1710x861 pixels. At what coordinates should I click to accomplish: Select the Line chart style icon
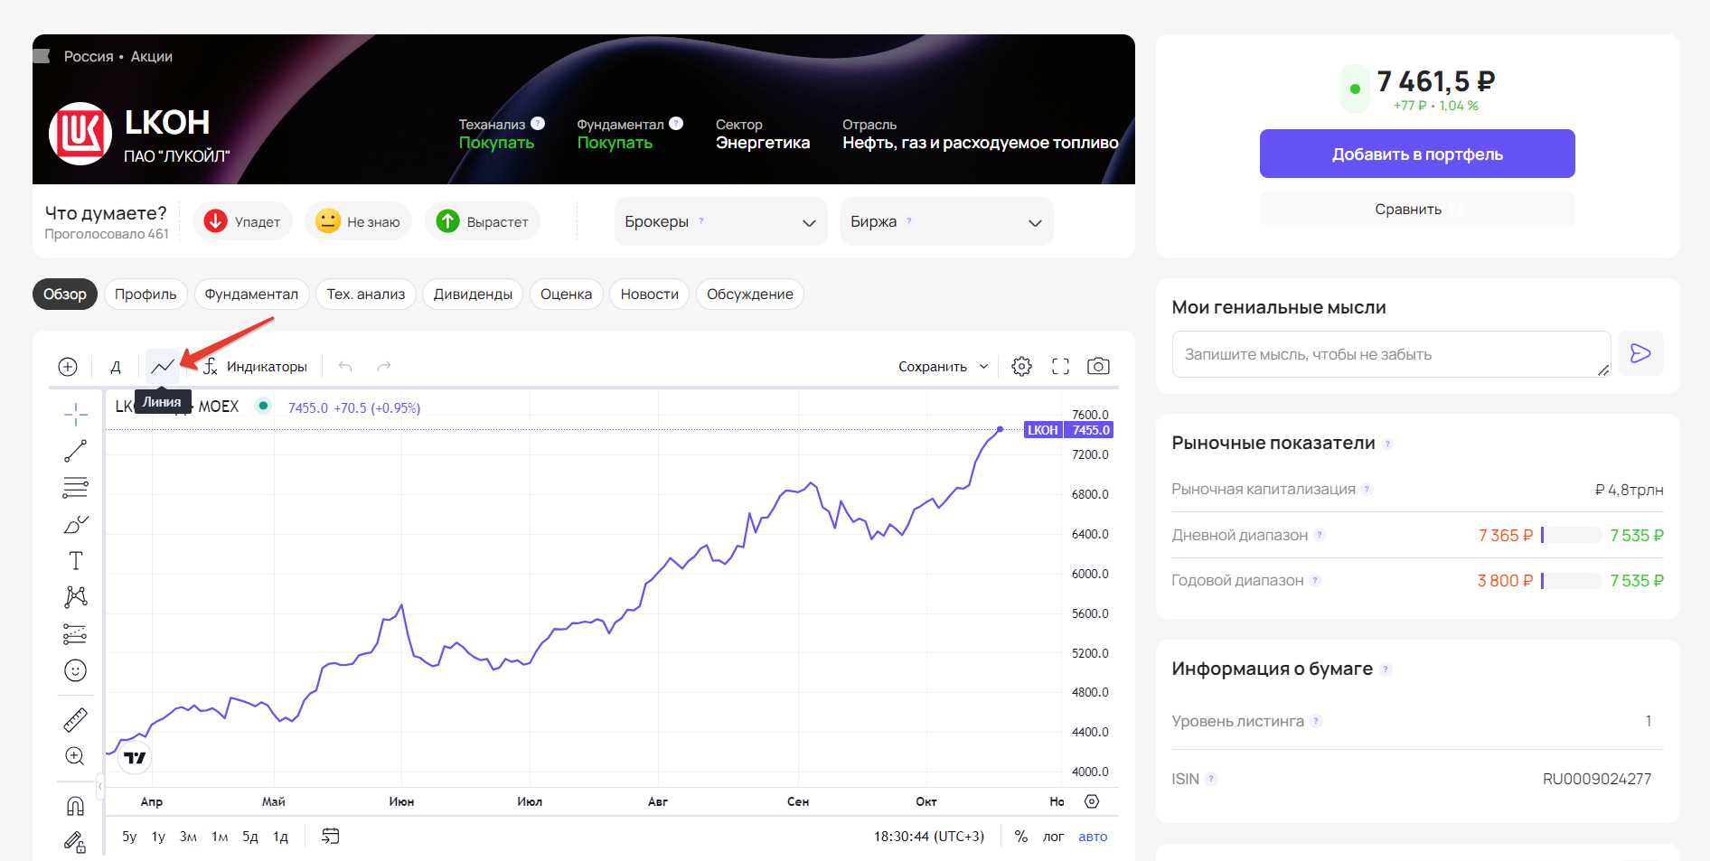[x=163, y=367]
